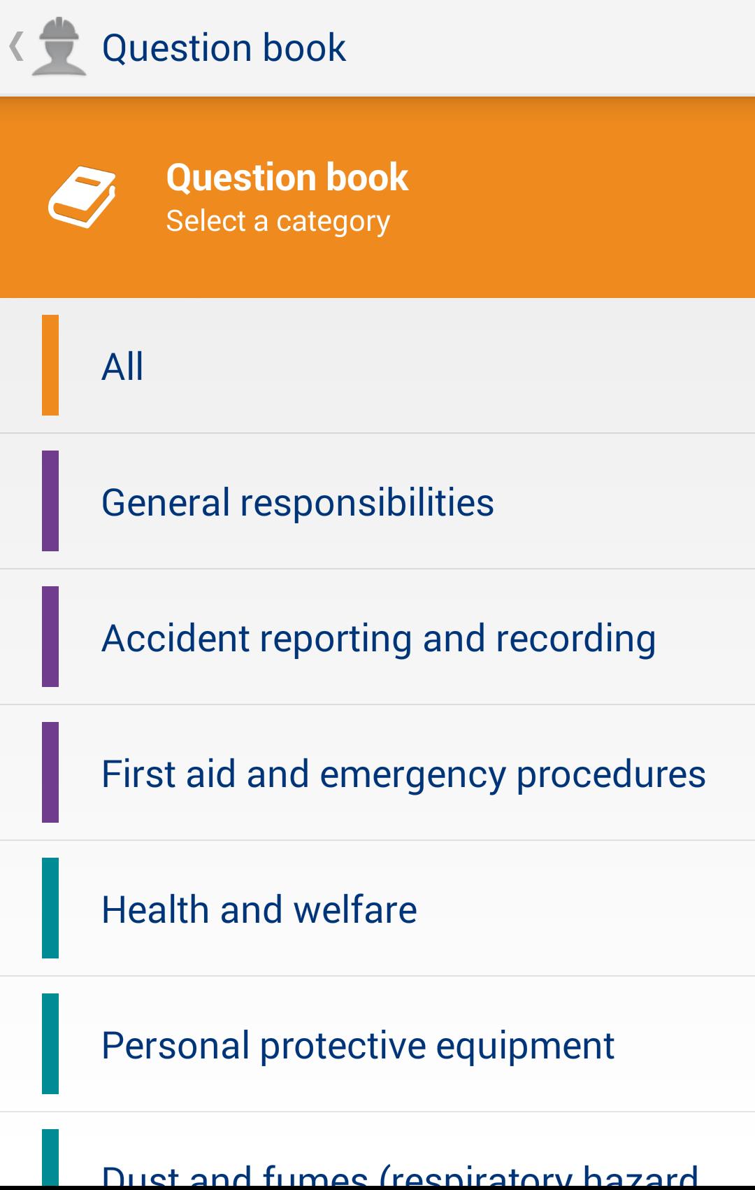Tap the hard-hat worker app icon

click(x=60, y=46)
